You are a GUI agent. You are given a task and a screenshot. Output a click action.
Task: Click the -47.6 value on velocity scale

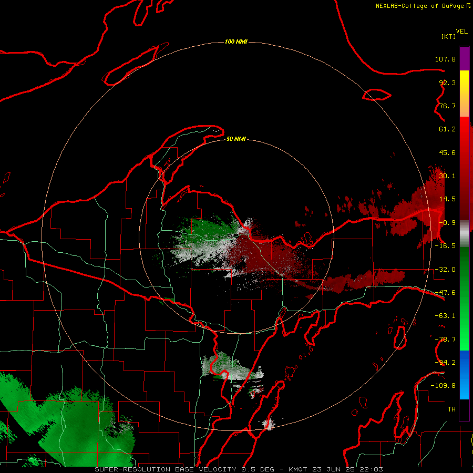pos(445,293)
